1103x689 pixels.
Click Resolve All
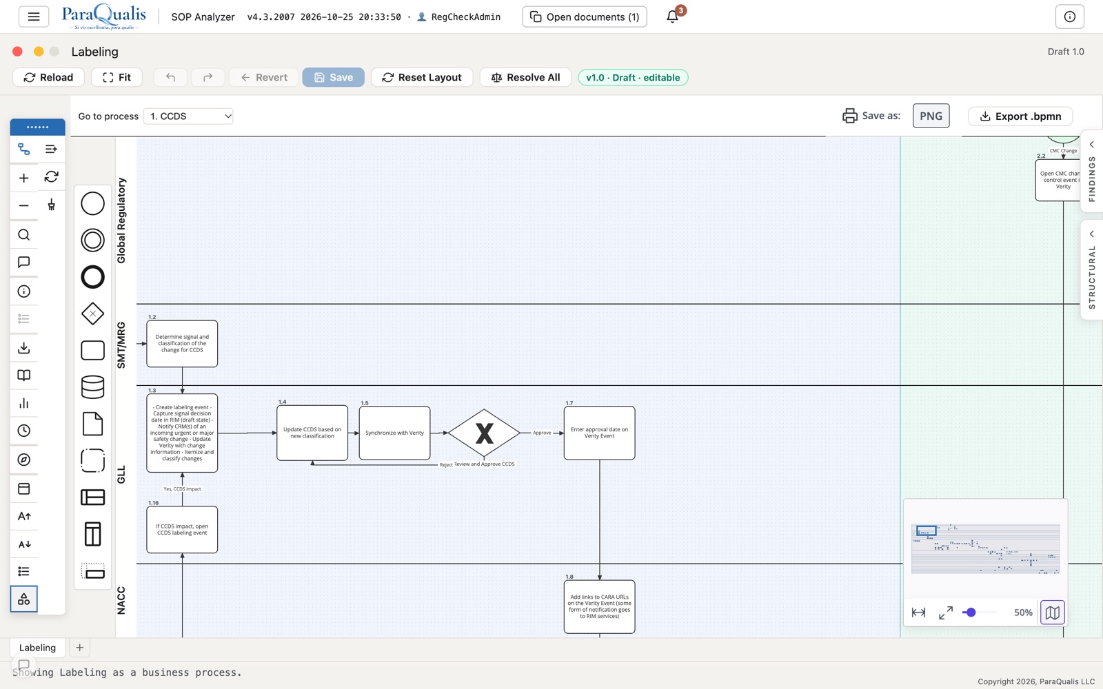(525, 77)
